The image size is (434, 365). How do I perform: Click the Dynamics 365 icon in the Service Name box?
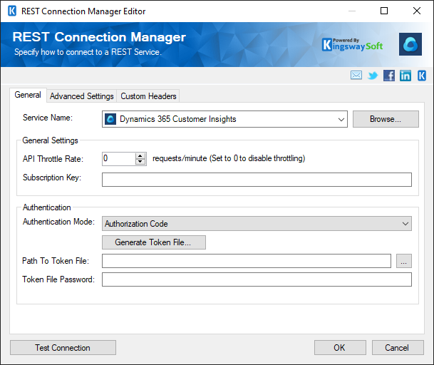pyautogui.click(x=110, y=119)
